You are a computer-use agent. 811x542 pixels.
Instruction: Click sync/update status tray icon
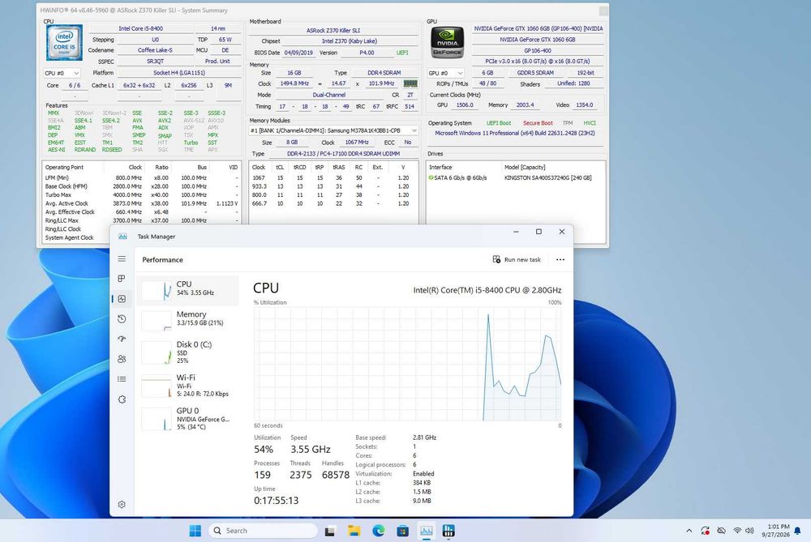click(705, 531)
